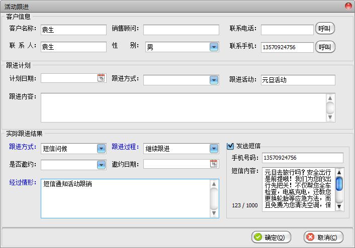Open the 计划日期 calendar picker icon
This screenshot has height=248, width=355.
coord(101,78)
